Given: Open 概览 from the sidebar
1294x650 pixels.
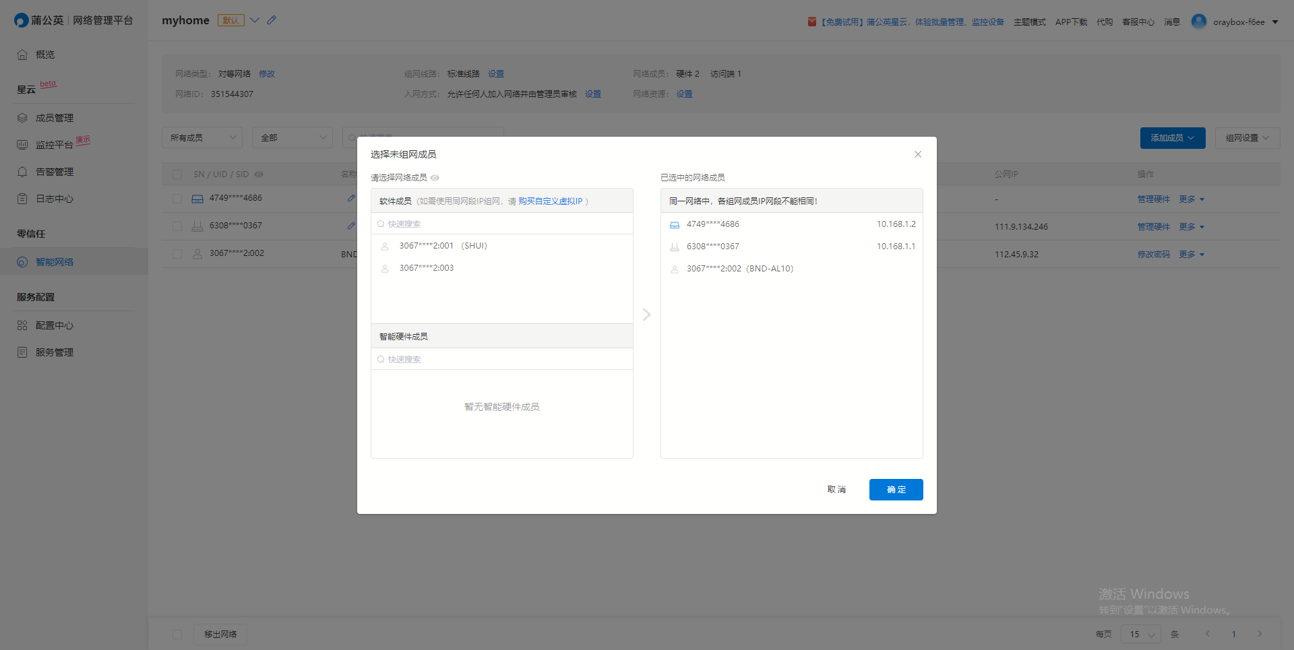Looking at the screenshot, I should tap(44, 55).
